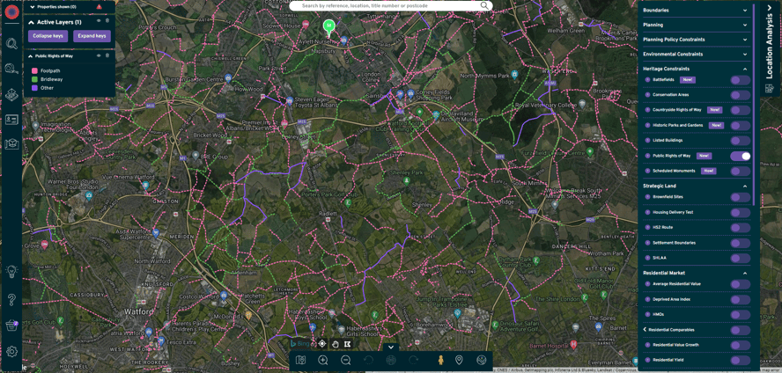
Task: Click the location pin icon in bottom toolbar
Action: (459, 360)
